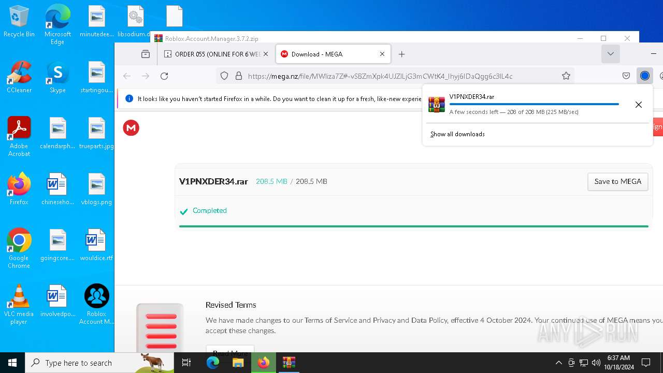Close the ORDER 055 tab
The width and height of the screenshot is (663, 373).
tap(266, 54)
